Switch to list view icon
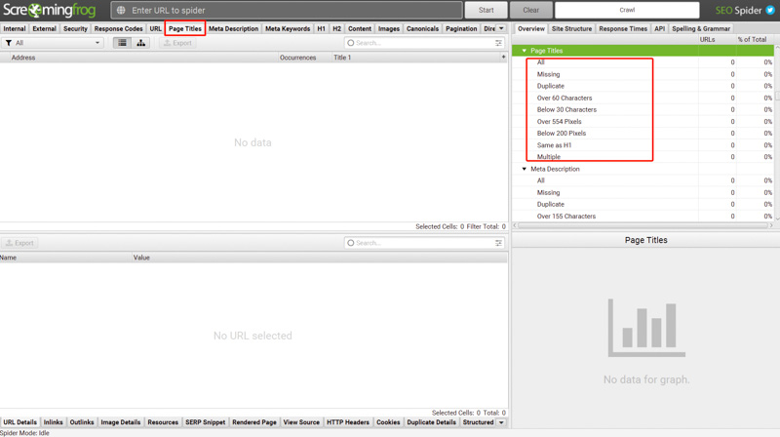The image size is (780, 437). coord(122,43)
